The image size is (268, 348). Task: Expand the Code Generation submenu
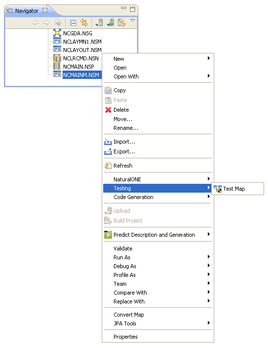(x=157, y=197)
